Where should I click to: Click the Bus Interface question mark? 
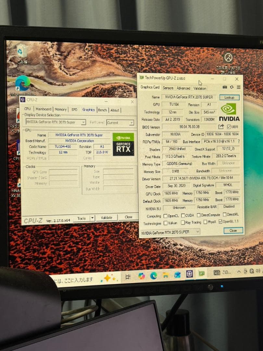tap(239, 141)
